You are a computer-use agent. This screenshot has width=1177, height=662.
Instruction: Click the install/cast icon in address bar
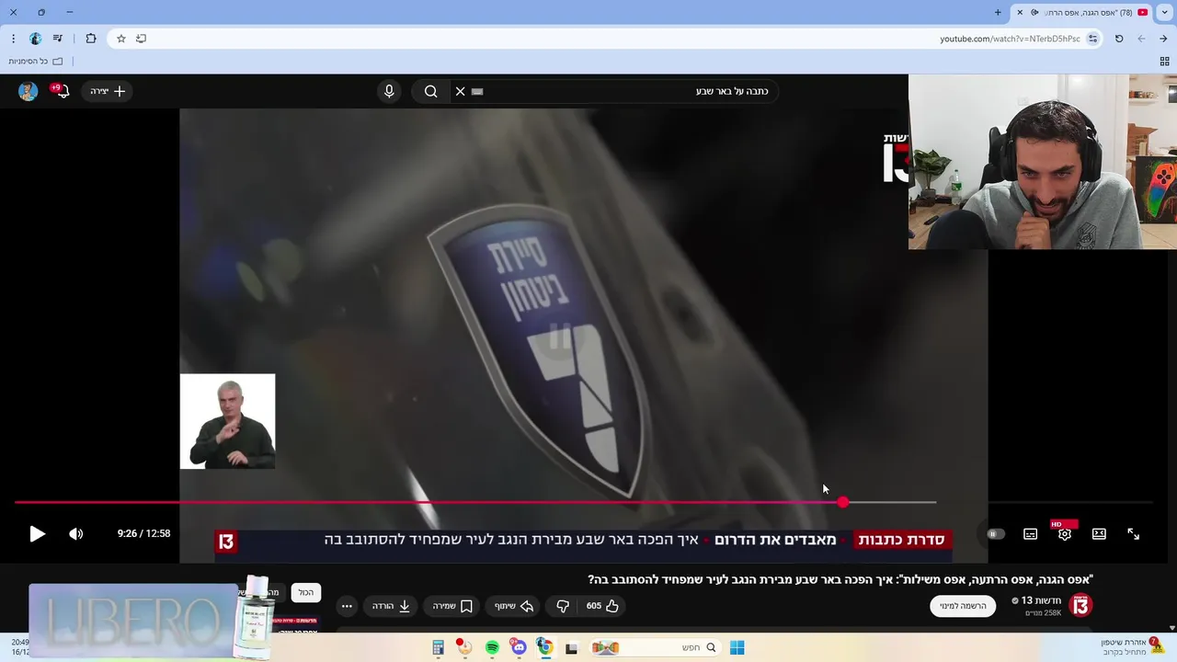coord(141,39)
